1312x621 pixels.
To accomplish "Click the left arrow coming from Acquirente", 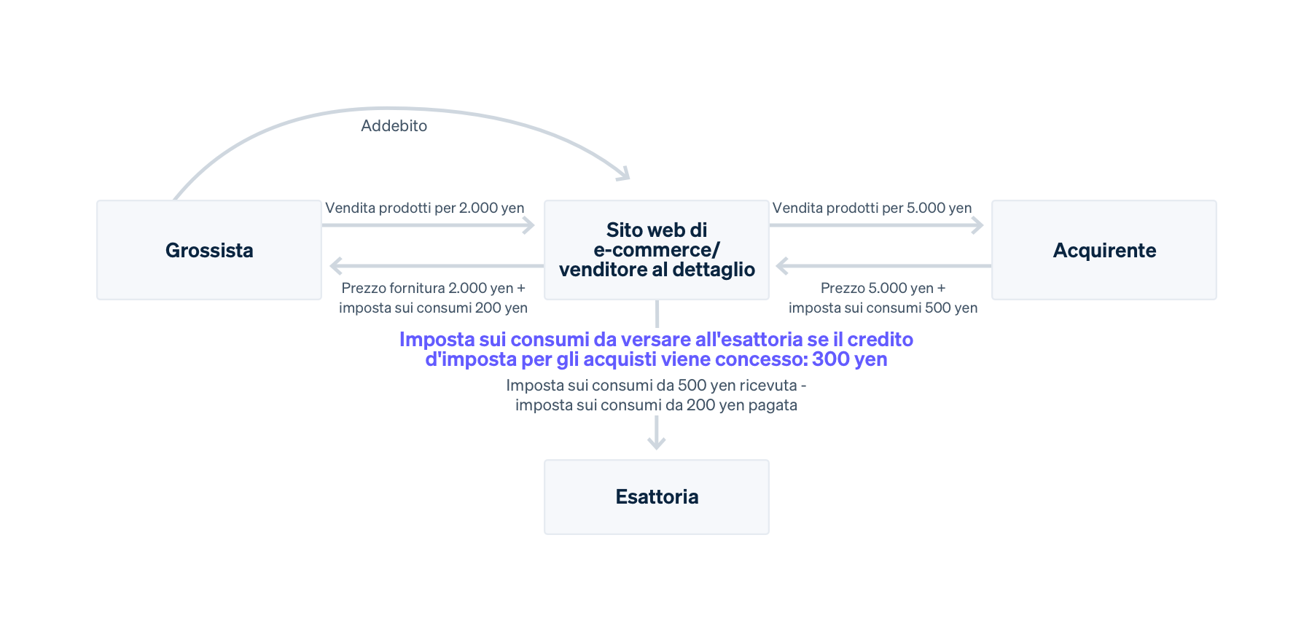I will [883, 266].
